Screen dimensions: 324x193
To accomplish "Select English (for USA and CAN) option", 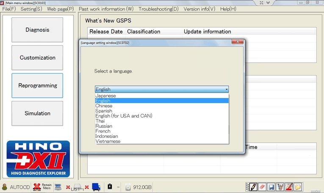I will [124, 116].
